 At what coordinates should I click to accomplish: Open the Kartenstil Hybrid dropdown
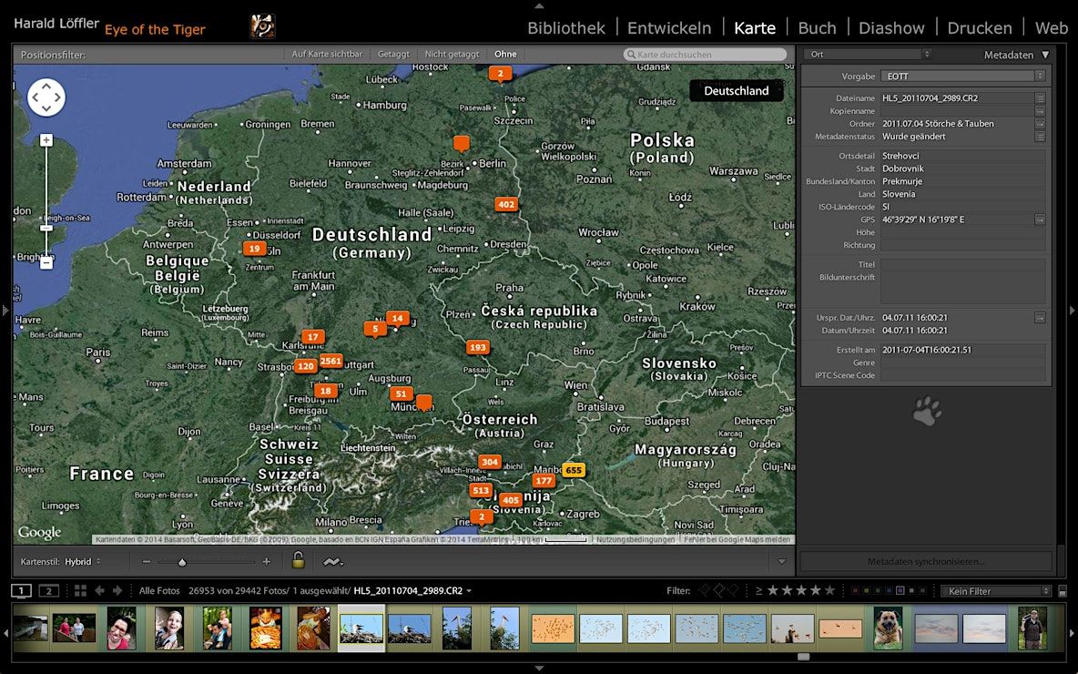(83, 562)
